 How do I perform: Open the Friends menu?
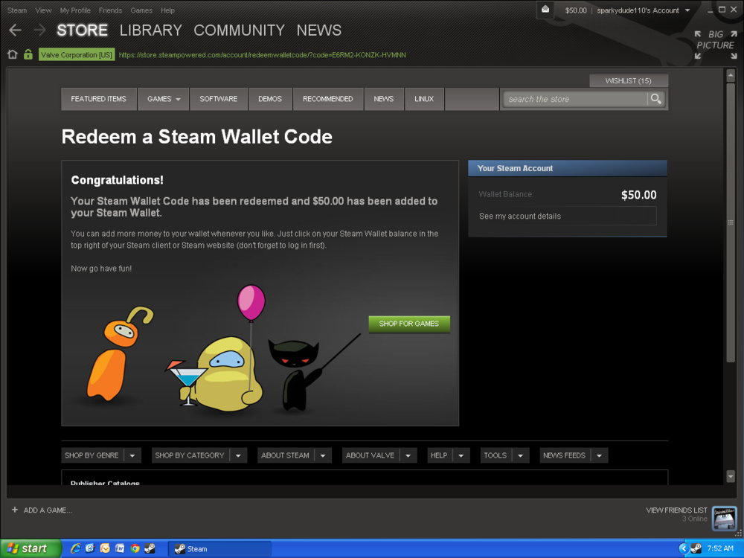tap(111, 10)
